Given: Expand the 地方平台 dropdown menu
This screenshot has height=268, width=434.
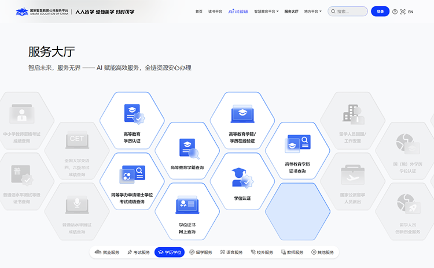Looking at the screenshot, I should point(312,11).
